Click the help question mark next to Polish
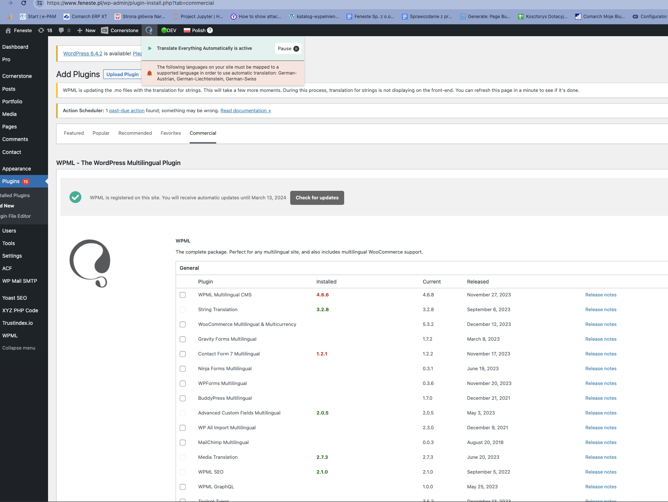This screenshot has height=502, width=668. (x=210, y=30)
